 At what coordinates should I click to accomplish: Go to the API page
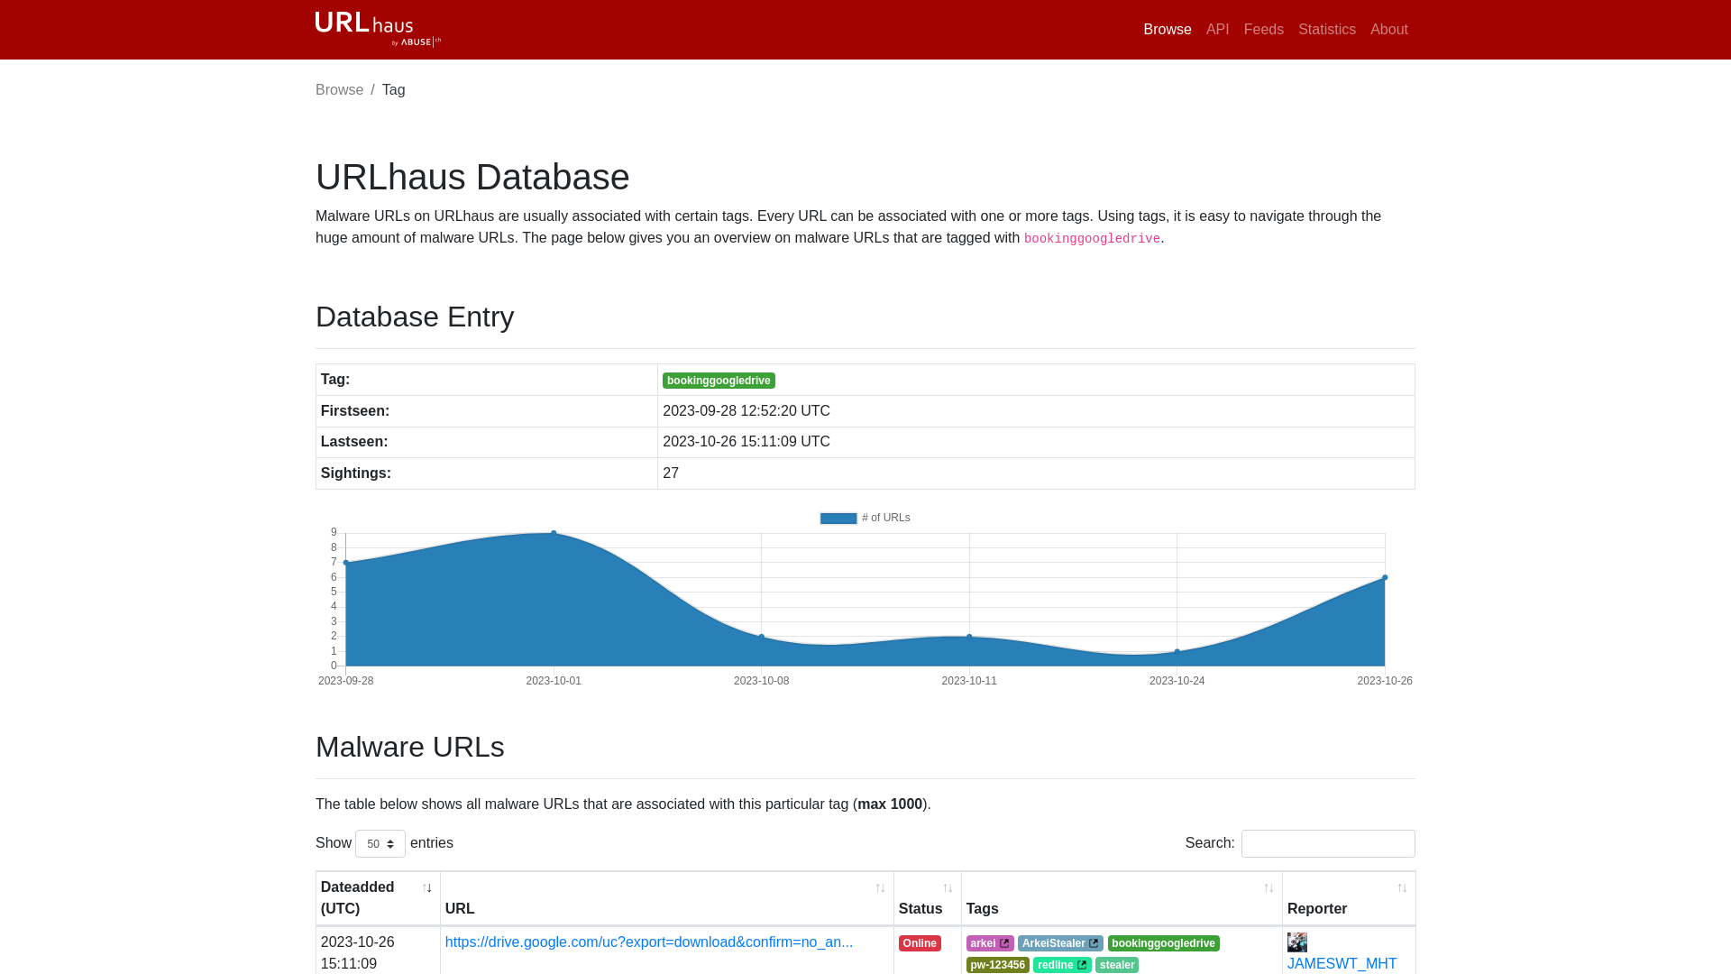coord(1217,30)
